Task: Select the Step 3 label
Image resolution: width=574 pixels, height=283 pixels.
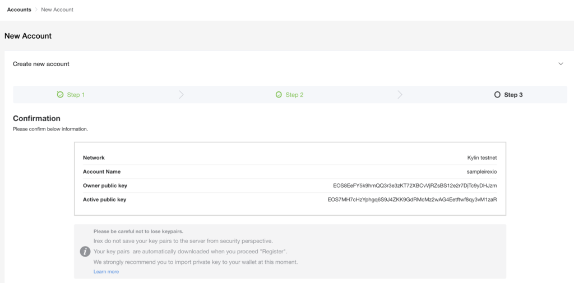Action: click(513, 95)
